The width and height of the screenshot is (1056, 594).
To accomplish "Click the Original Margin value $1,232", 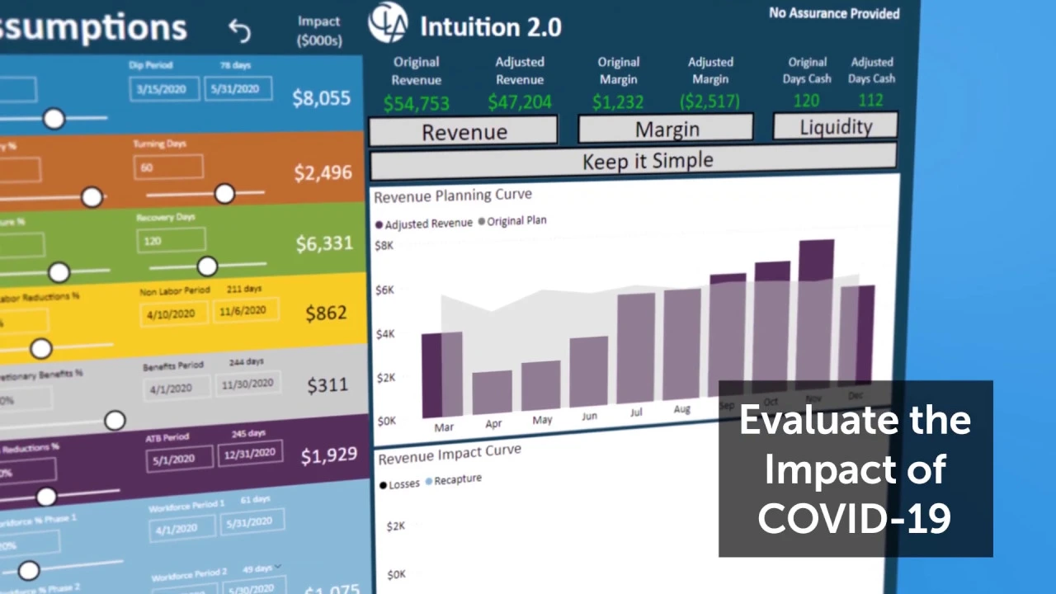I will point(619,101).
